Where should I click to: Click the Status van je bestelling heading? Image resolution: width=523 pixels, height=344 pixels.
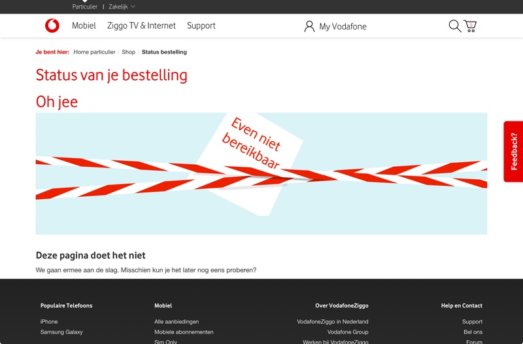(x=111, y=75)
